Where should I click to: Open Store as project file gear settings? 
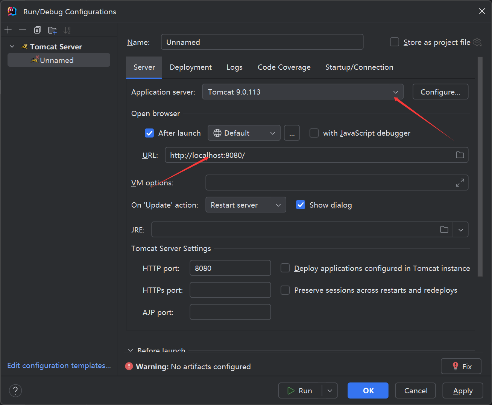tap(477, 42)
